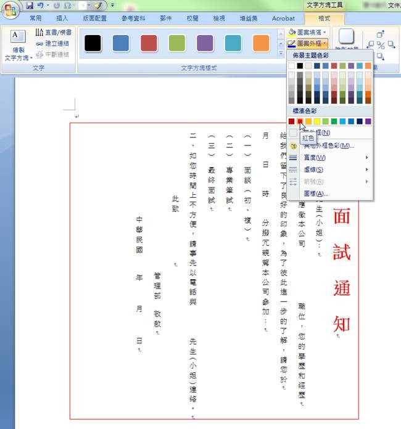Click the 管理部 敬啟 line in document

(x=157, y=300)
